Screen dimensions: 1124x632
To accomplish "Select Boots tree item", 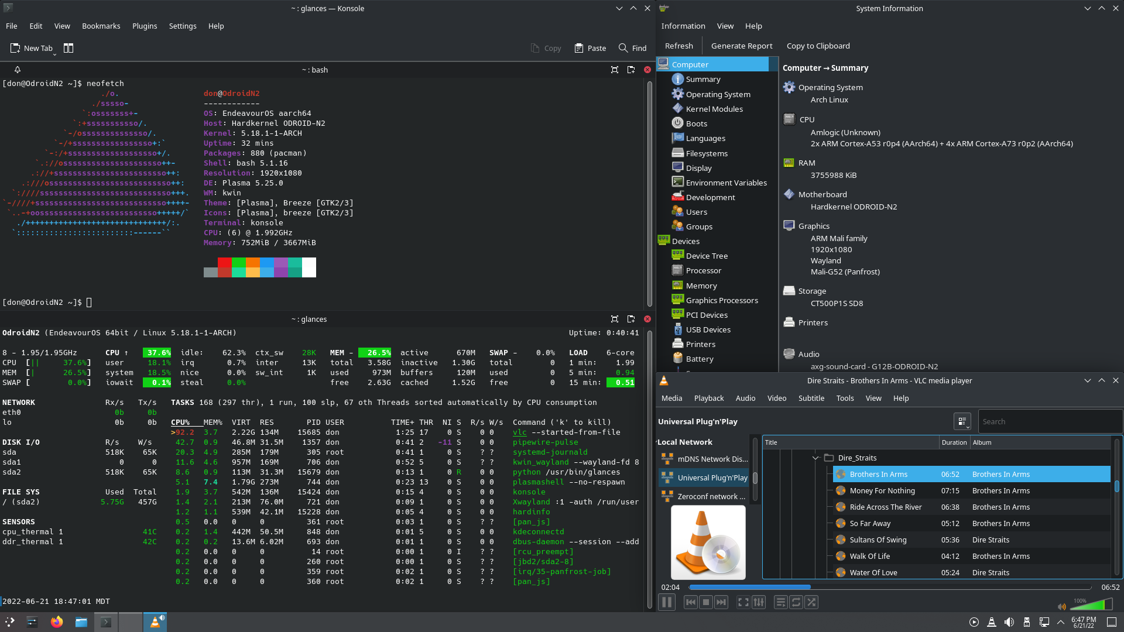I will [x=697, y=123].
